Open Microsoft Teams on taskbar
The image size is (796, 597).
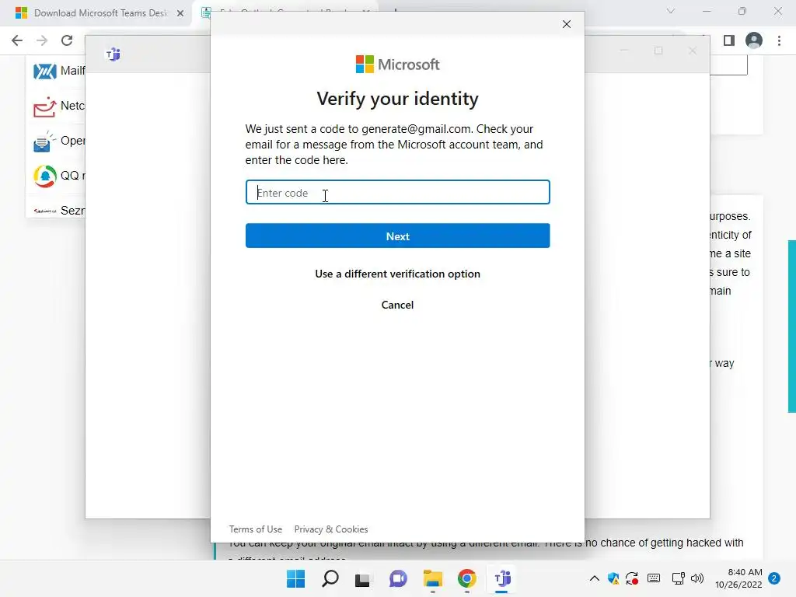point(502,578)
